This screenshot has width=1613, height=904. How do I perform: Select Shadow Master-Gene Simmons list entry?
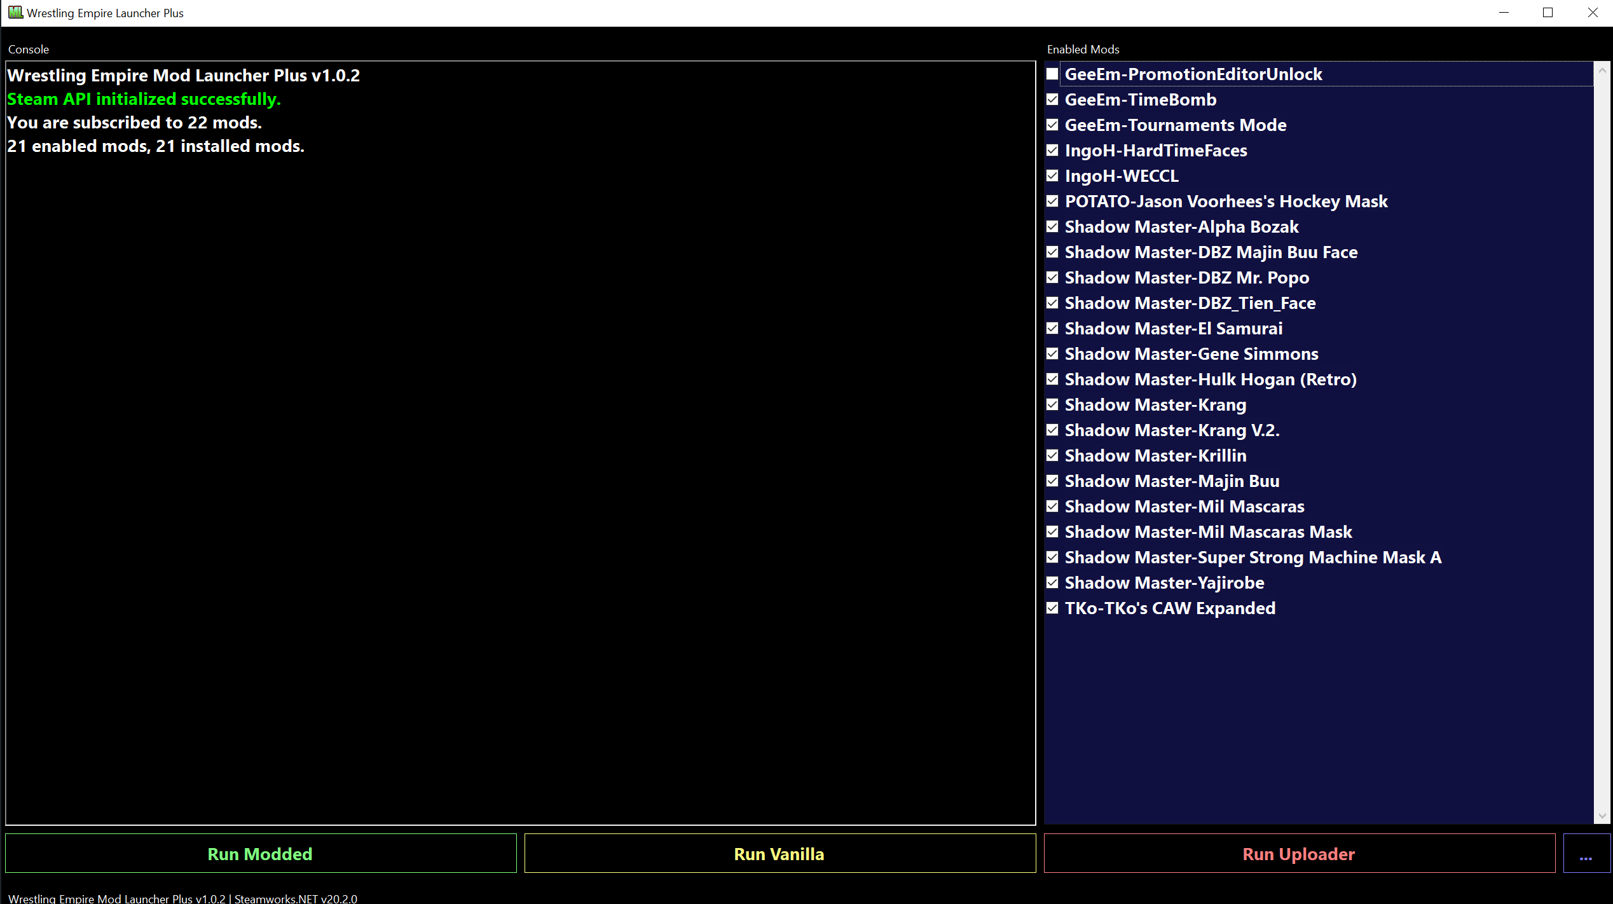pyautogui.click(x=1191, y=354)
